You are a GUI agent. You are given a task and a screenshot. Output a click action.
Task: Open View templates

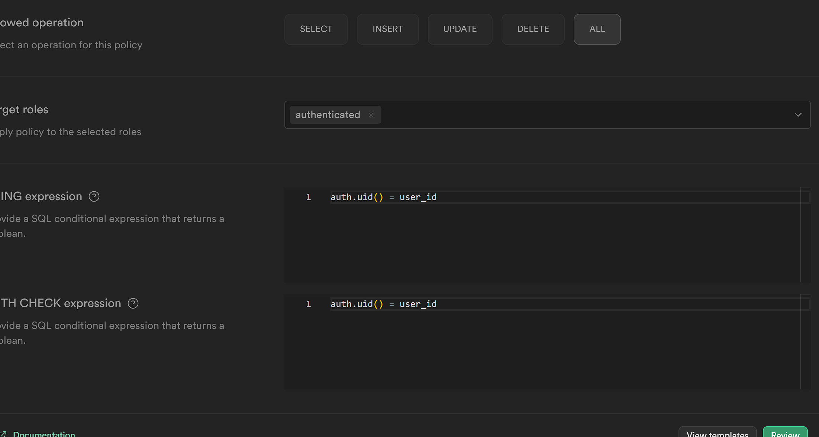pyautogui.click(x=717, y=434)
